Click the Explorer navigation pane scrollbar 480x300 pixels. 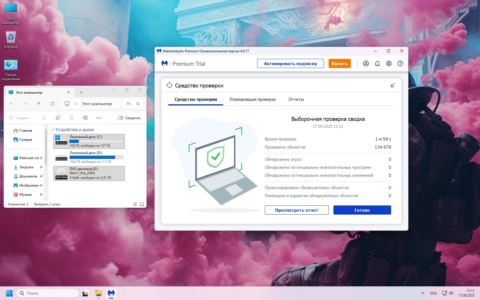(46, 147)
